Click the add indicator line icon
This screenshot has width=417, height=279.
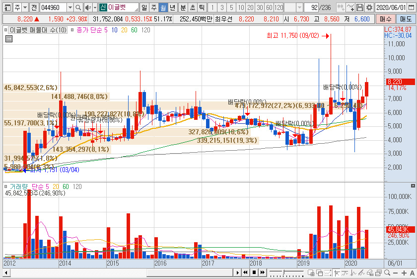tap(350, 7)
